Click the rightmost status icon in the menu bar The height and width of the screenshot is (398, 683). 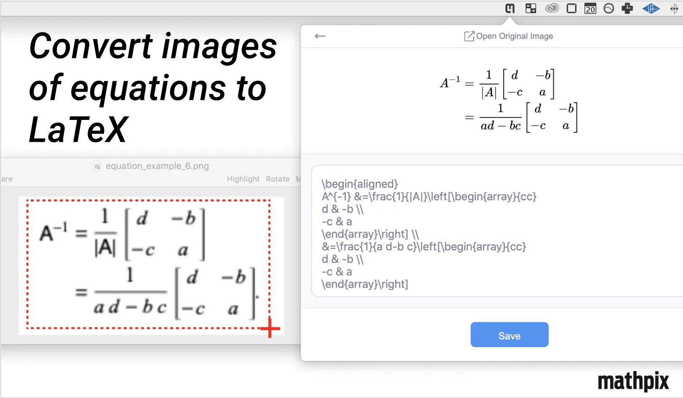tap(674, 8)
